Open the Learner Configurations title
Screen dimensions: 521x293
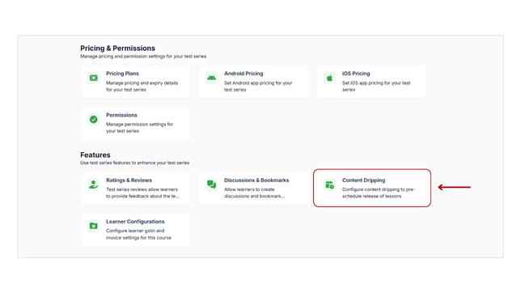click(x=135, y=222)
